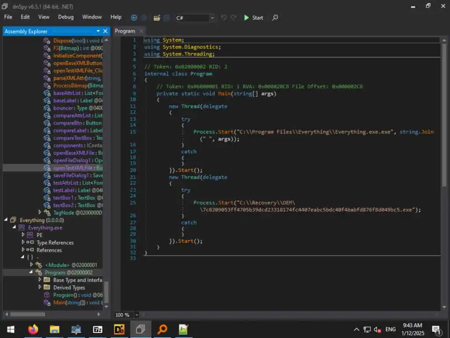The width and height of the screenshot is (450, 338).
Task: Click the icon beside baseAttrList field
Action: pos(47,93)
